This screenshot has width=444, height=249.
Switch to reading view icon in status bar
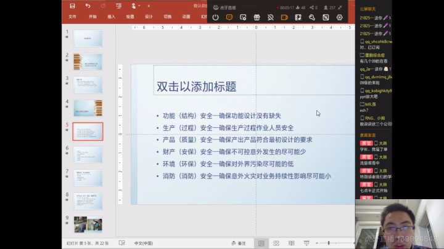(x=291, y=243)
